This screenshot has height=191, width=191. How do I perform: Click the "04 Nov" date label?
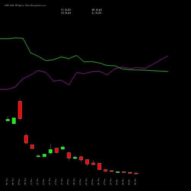[7, 181]
